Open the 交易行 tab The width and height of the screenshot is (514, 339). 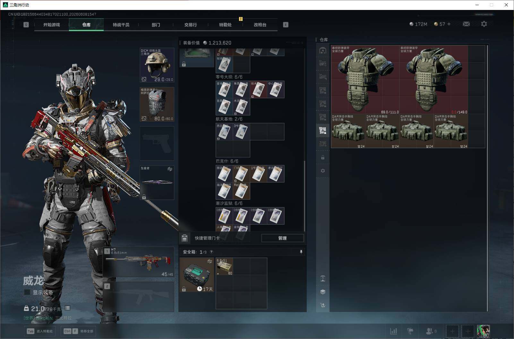tap(190, 25)
